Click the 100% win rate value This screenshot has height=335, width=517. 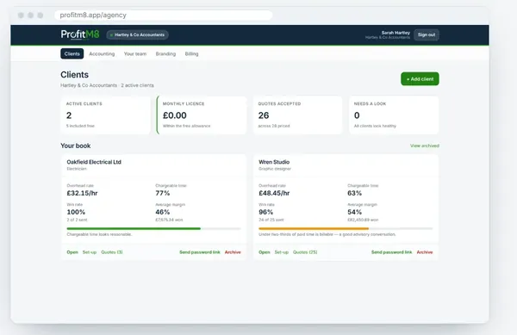[76, 212]
